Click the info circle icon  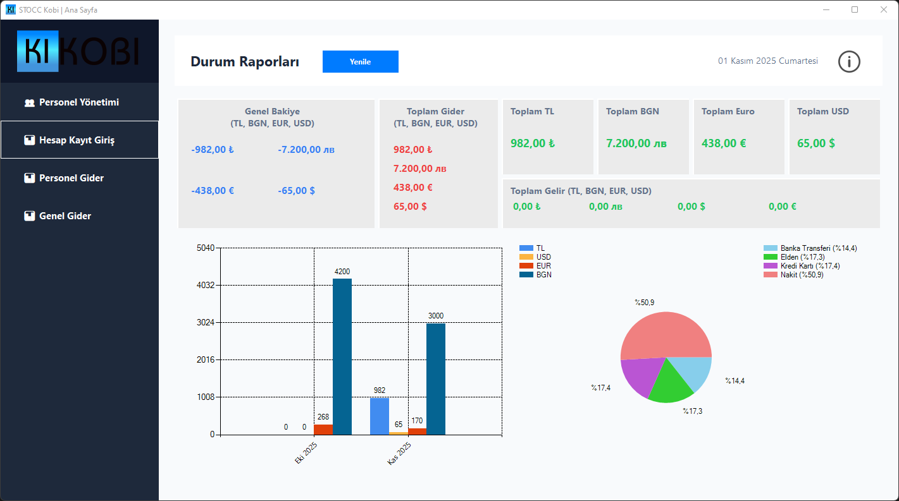pos(849,61)
